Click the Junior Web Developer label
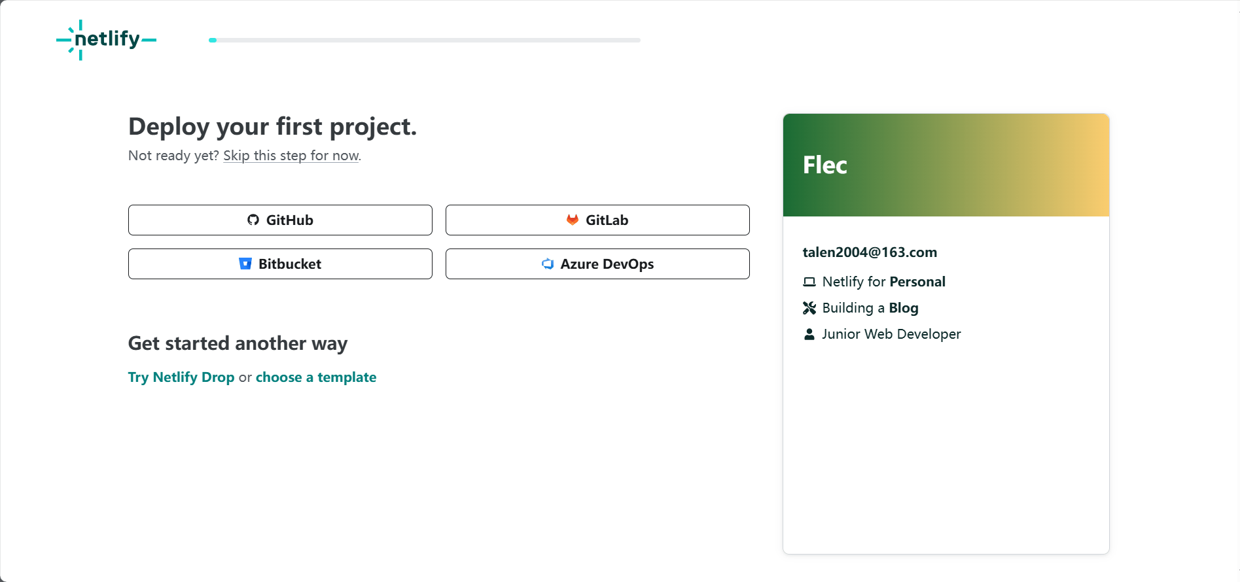 pyautogui.click(x=891, y=334)
